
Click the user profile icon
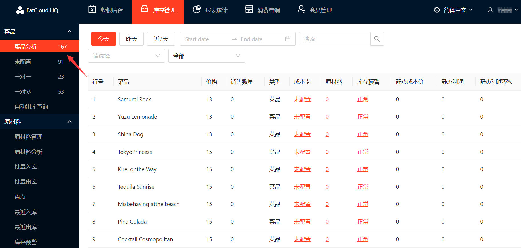[490, 10]
